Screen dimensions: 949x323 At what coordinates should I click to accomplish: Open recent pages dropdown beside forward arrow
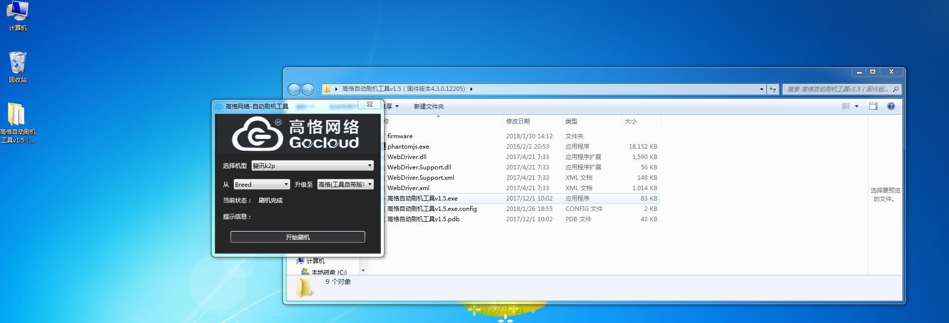(x=318, y=89)
